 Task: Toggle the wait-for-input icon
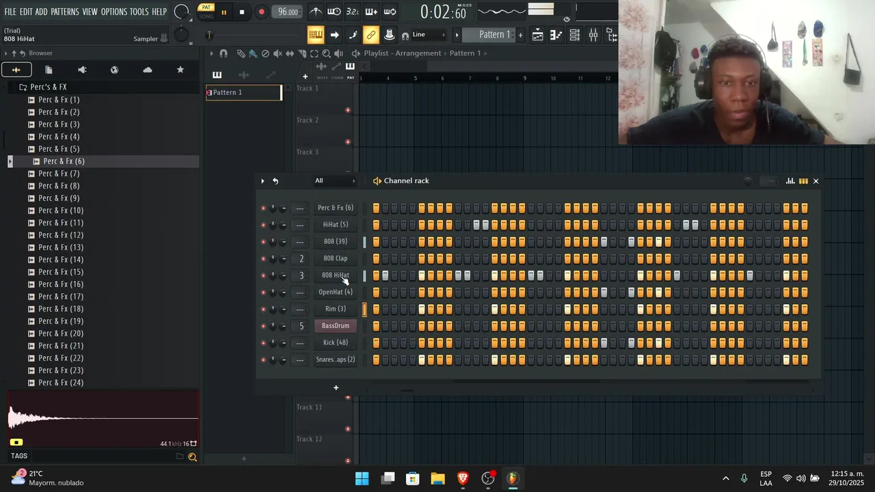click(334, 12)
